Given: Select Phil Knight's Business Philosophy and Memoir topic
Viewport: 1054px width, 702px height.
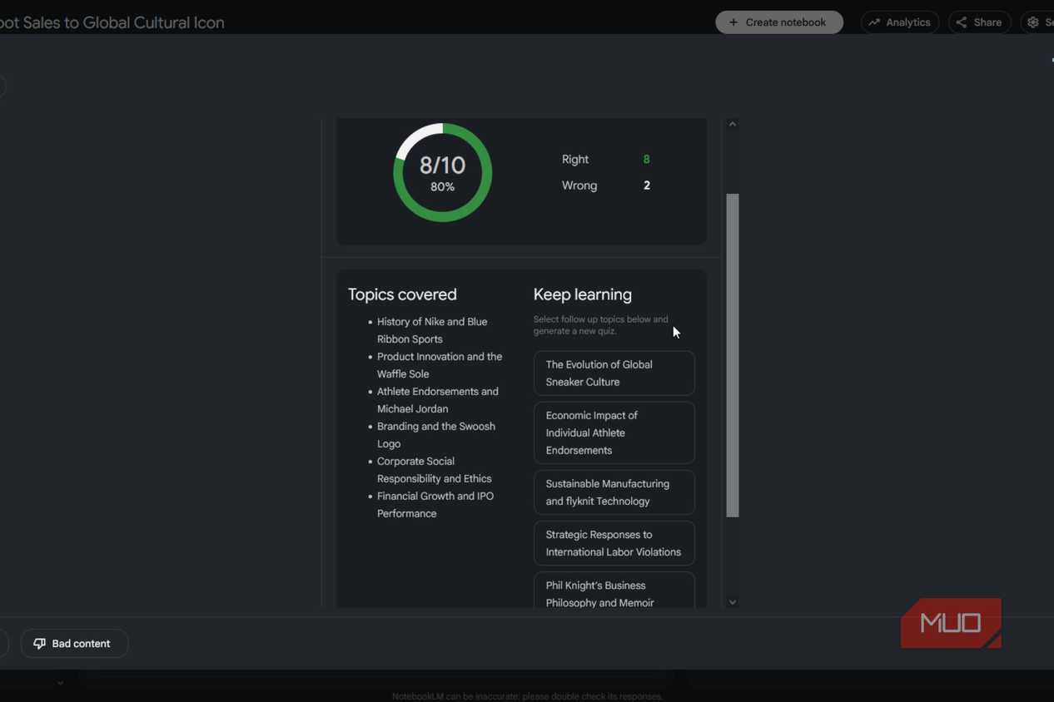Looking at the screenshot, I should pyautogui.click(x=614, y=591).
